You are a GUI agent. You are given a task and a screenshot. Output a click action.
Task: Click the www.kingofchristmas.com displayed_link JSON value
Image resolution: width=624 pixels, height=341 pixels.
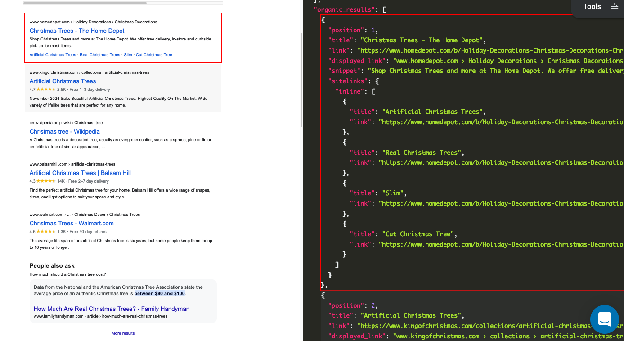[508, 336]
